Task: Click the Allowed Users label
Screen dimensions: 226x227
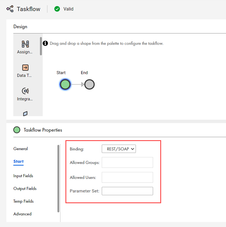Action: click(x=83, y=178)
